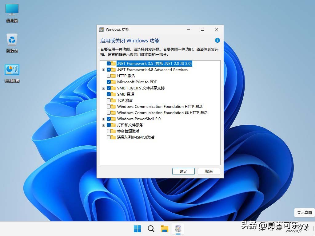The height and width of the screenshot is (236, 315).
Task: Click the Windows Features icon on the taskbar
Action: tap(178, 229)
